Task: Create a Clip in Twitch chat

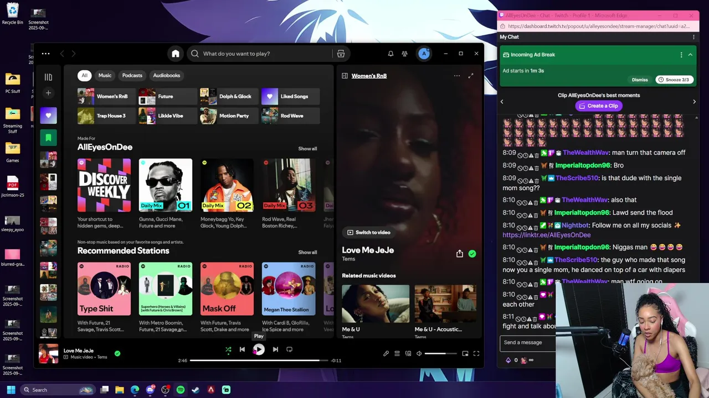Action: [x=598, y=106]
